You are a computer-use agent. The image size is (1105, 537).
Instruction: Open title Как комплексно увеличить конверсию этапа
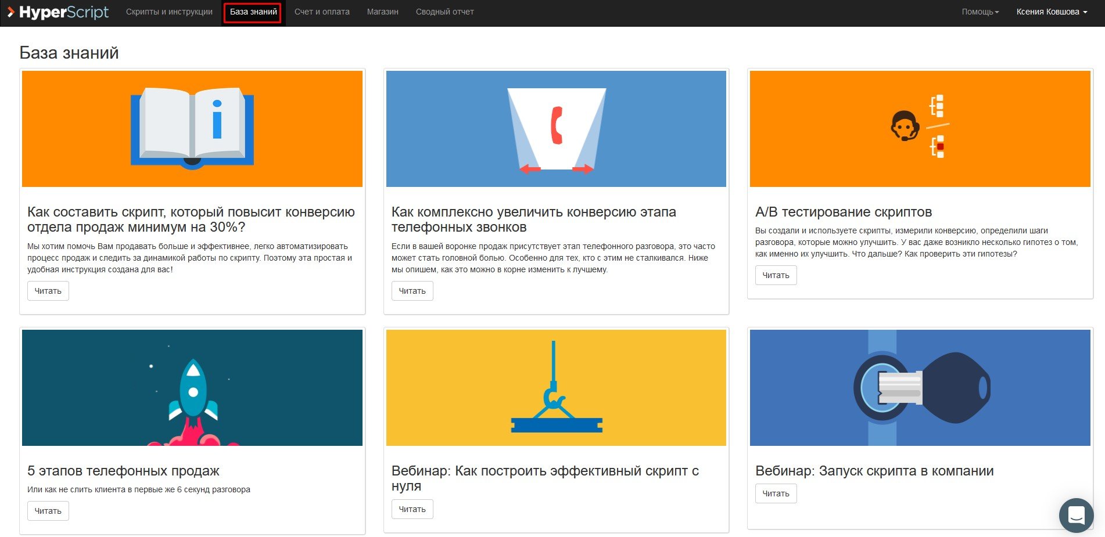pos(534,219)
